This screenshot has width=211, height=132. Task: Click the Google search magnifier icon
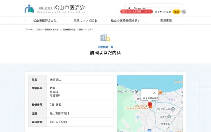pos(129,8)
